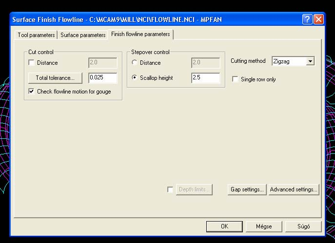Click the disabled Cut control Distance field 2.0
This screenshot has height=243, width=335.
(x=103, y=63)
